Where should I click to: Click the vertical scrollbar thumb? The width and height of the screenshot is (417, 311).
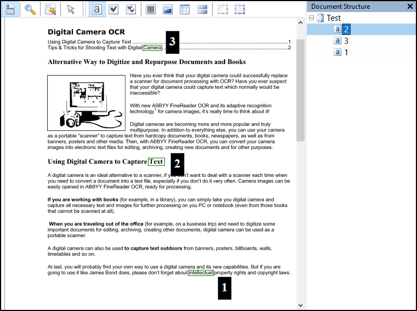coord(300,90)
